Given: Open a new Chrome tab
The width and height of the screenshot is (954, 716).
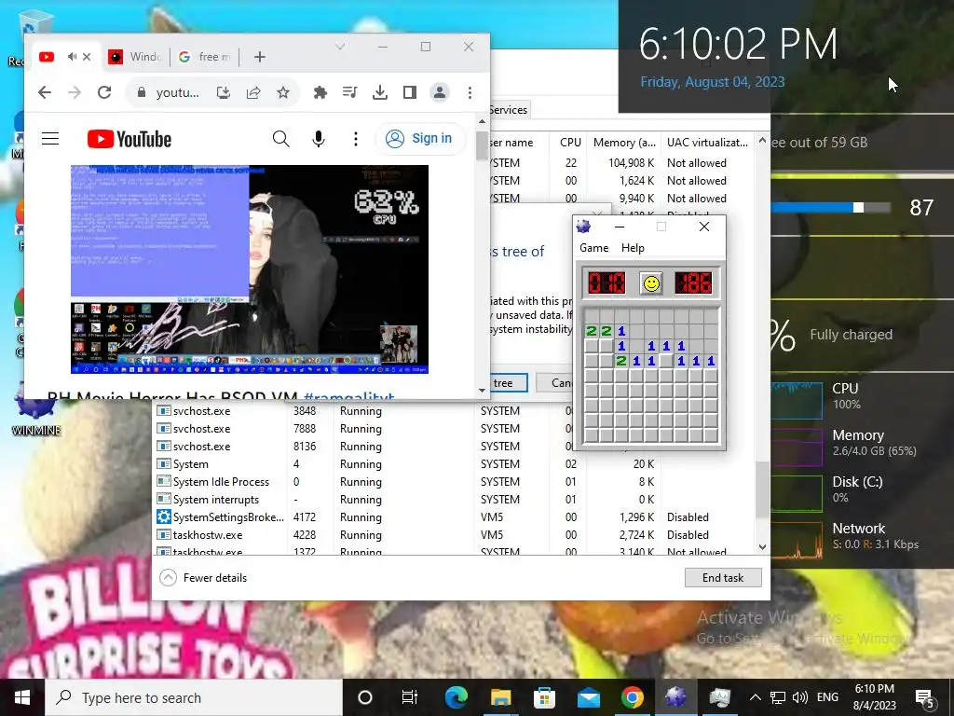Looking at the screenshot, I should 260,57.
